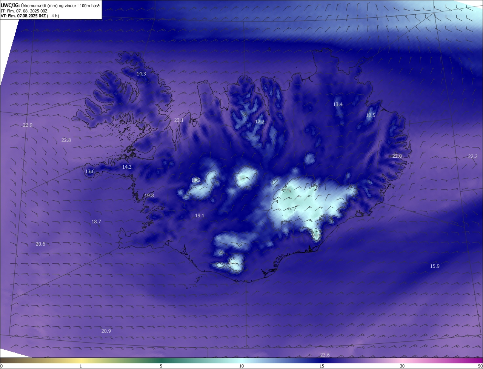The height and width of the screenshot is (369, 483).
Task: Click the 19.1 value in southwest Iceland
Action: [200, 215]
